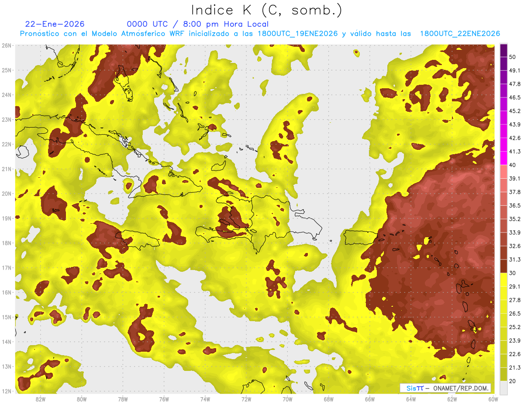Click the '70W' longitude axis label
524x405 pixels.
point(287,399)
